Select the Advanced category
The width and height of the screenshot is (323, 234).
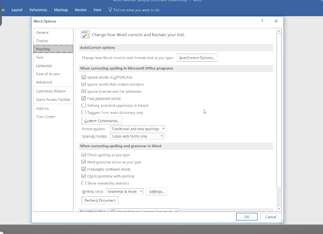pyautogui.click(x=53, y=82)
